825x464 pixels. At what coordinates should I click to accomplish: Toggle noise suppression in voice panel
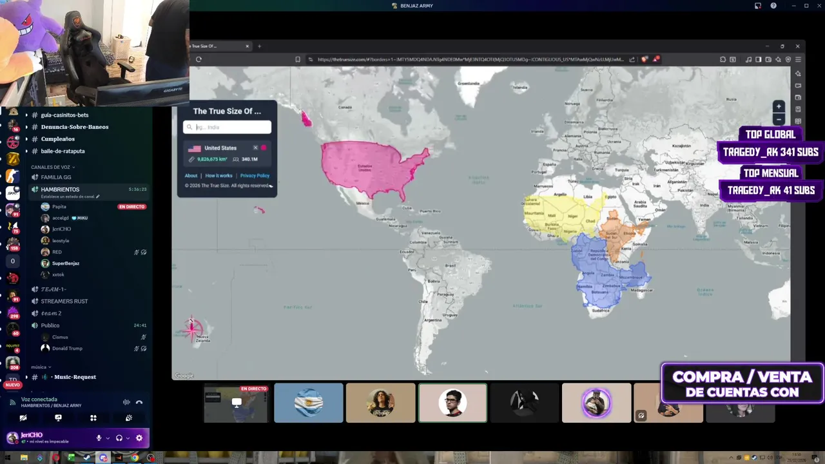pos(126,402)
